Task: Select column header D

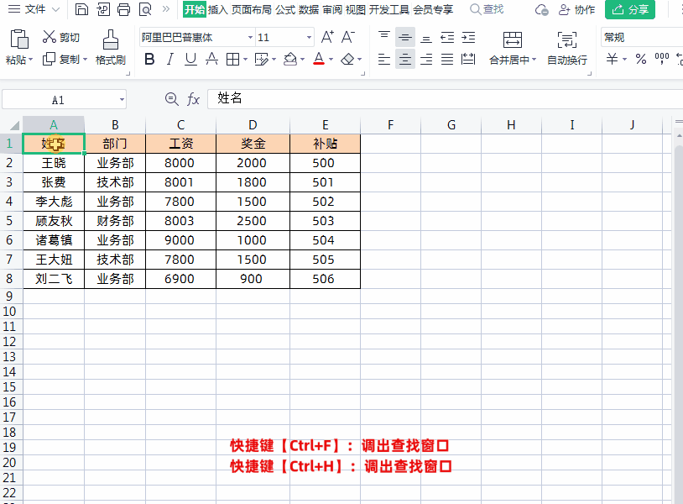Action: 253,125
